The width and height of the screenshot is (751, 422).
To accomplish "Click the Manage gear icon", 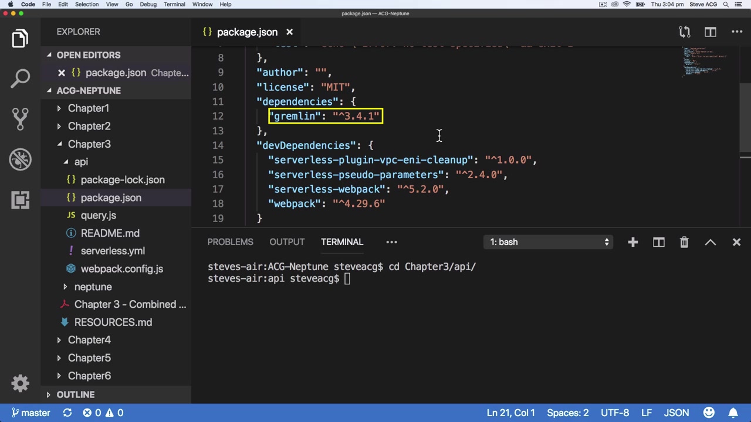I will (20, 383).
